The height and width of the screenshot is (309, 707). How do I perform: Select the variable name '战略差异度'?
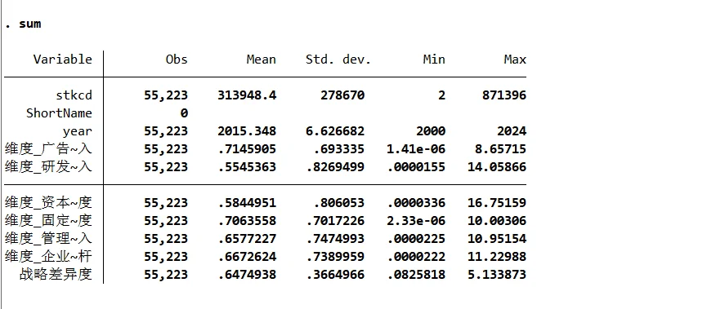pyautogui.click(x=56, y=275)
